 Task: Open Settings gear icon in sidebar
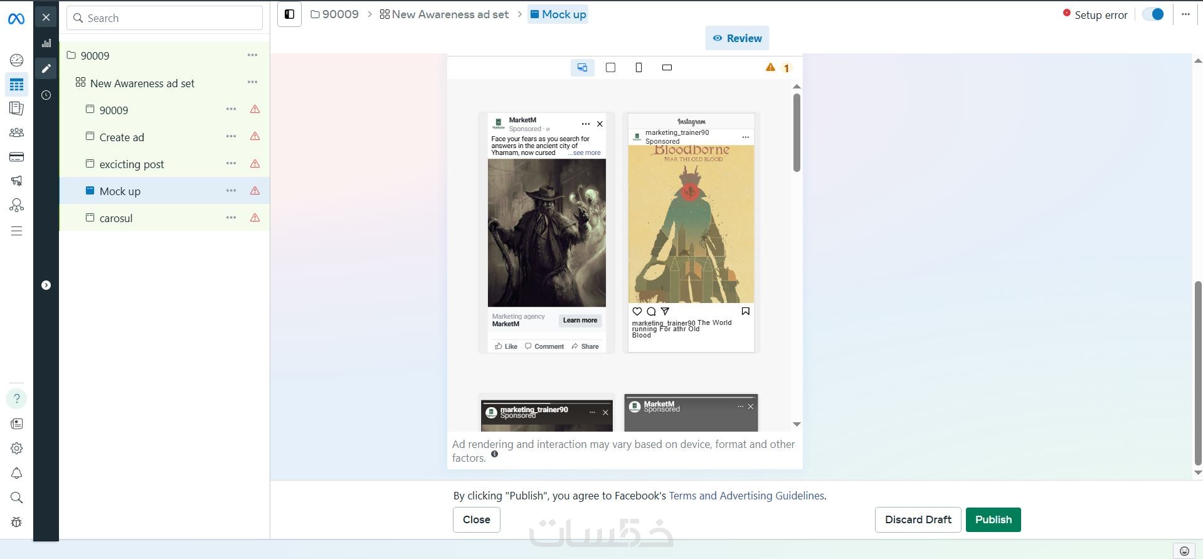click(x=16, y=449)
